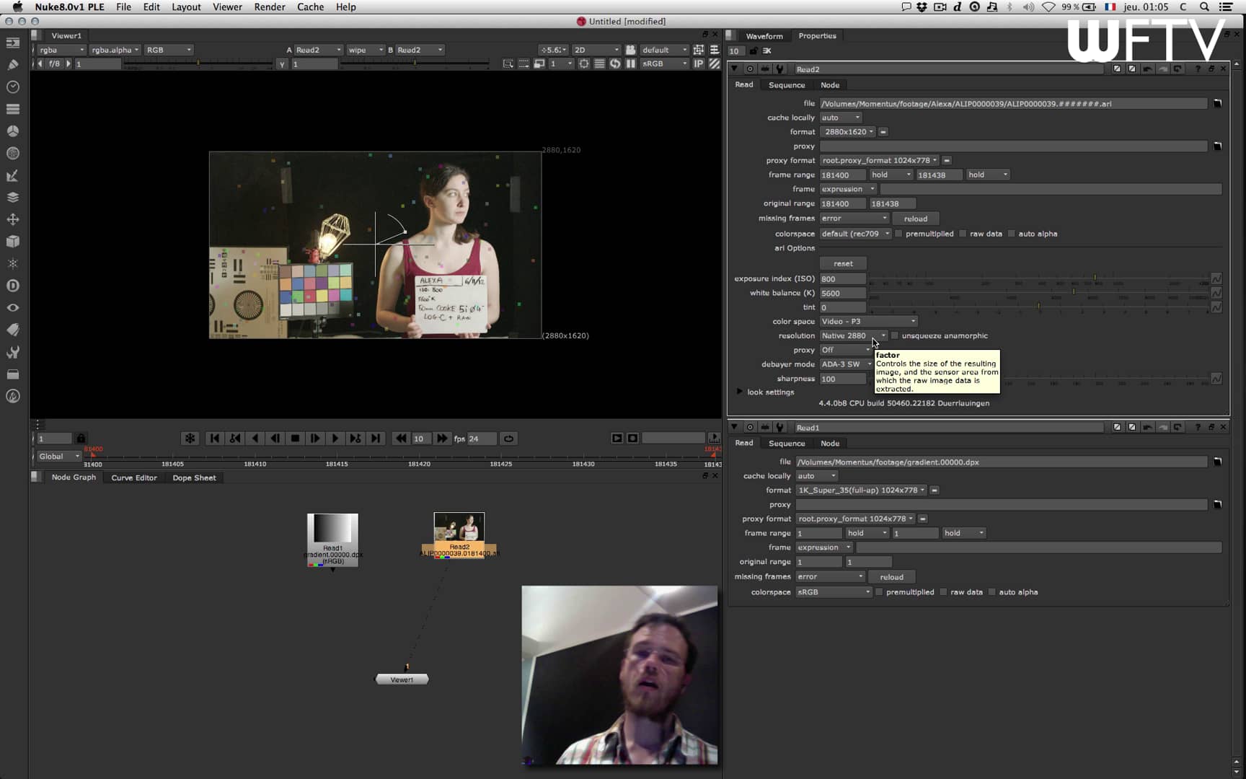Click reload next to missing frames for Read1

tap(892, 576)
